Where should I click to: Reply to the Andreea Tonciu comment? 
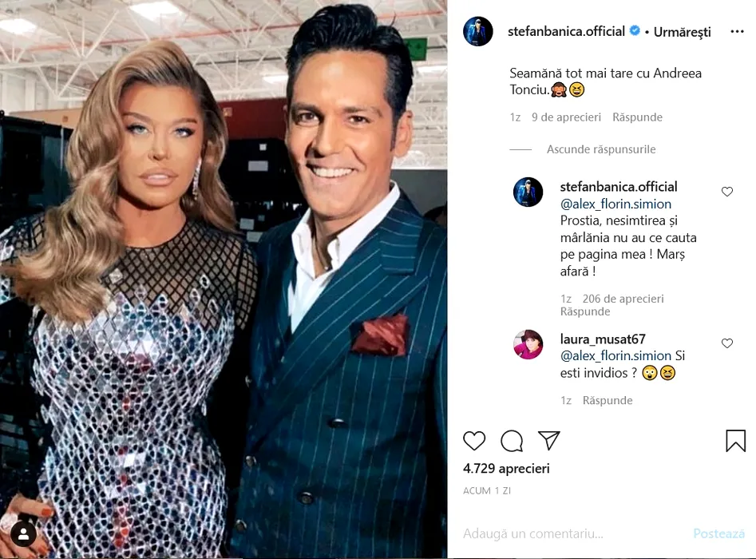(x=637, y=117)
